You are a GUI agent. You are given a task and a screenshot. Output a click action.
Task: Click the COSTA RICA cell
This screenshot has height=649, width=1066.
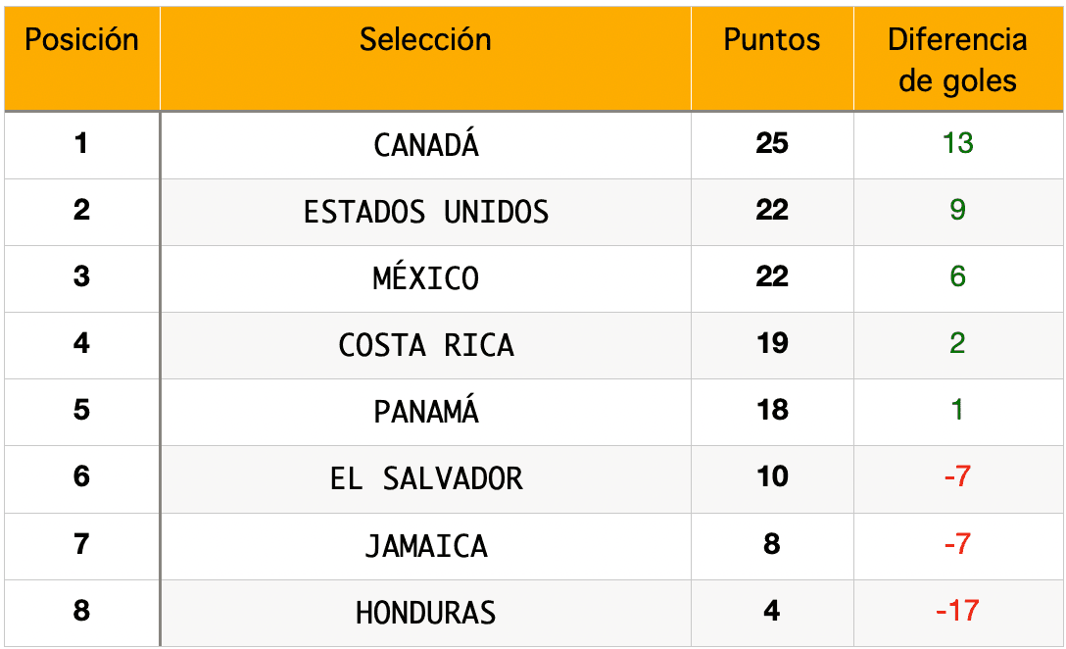(426, 345)
